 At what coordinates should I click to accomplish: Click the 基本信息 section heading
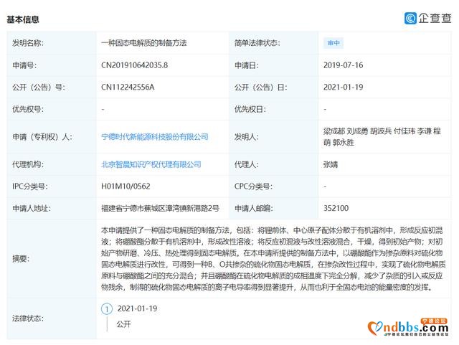tap(24, 19)
